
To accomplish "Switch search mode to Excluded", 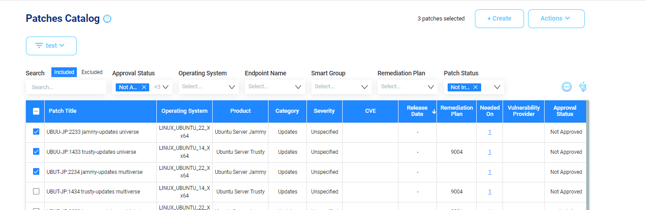I will (x=92, y=72).
